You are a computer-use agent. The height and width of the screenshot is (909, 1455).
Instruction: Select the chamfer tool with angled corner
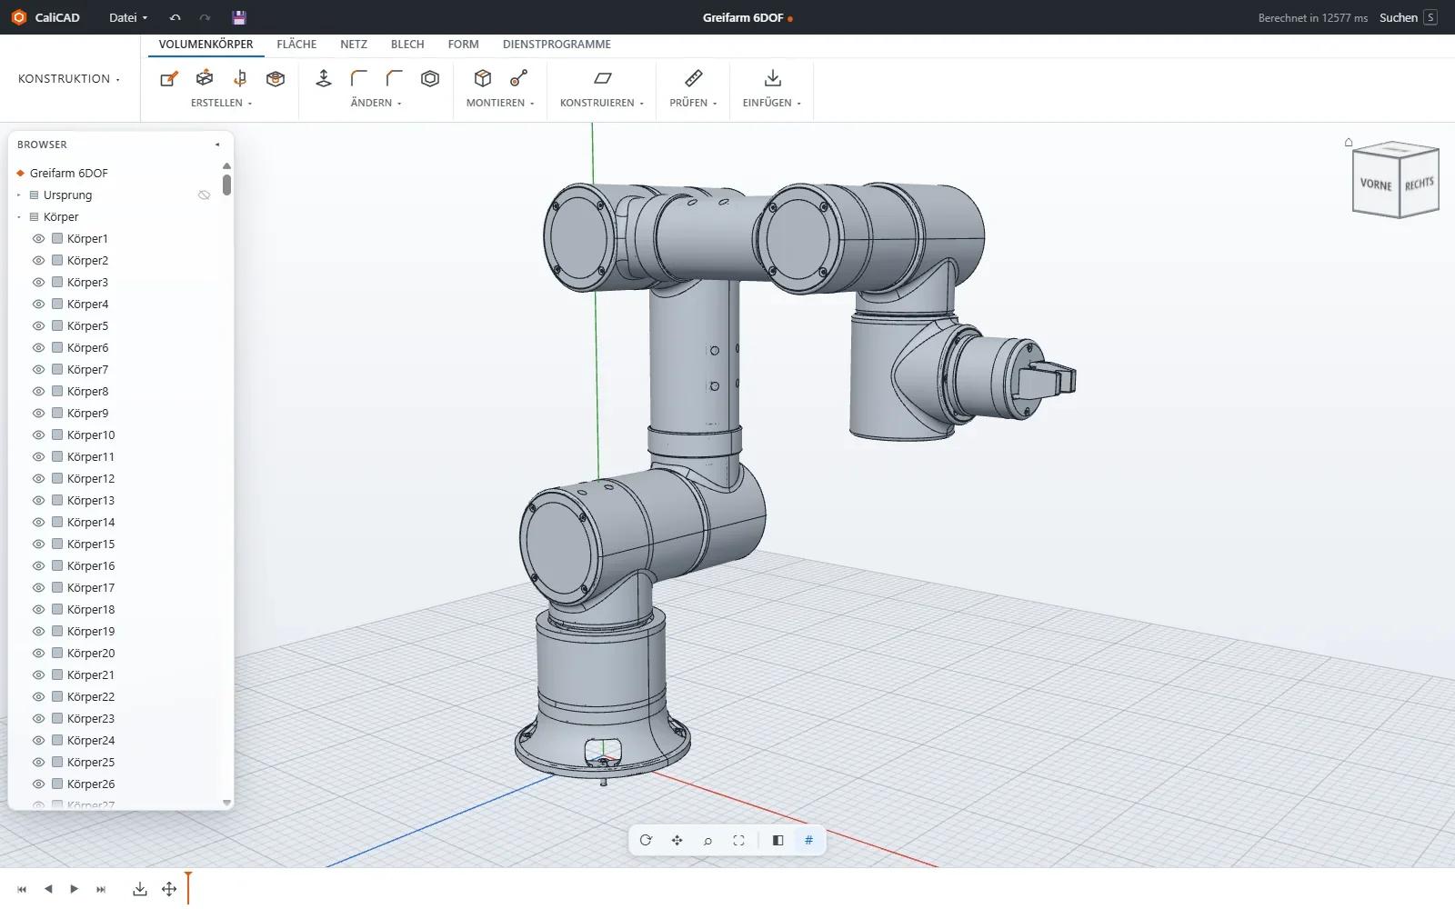395,79
